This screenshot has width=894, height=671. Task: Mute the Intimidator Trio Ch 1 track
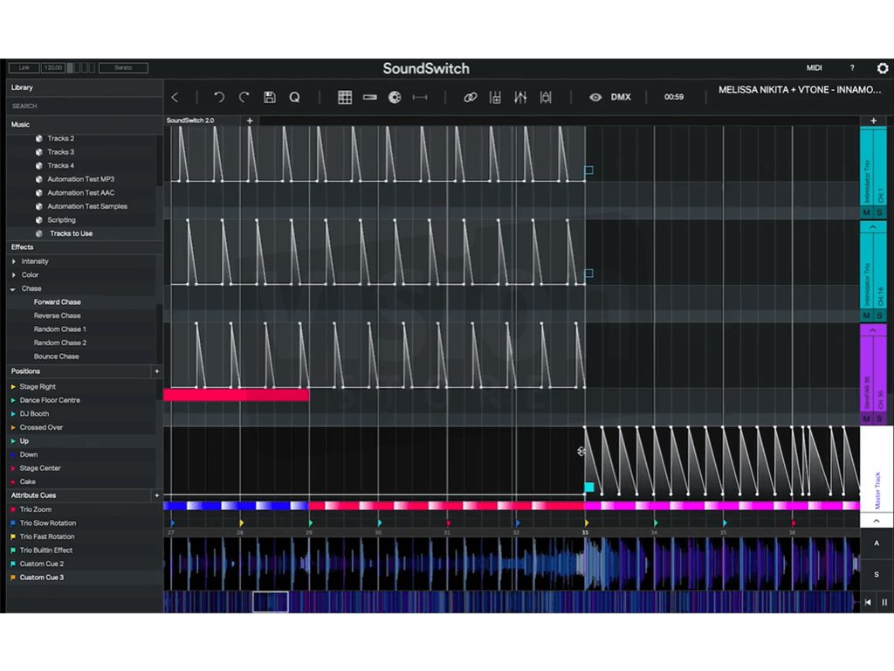point(867,212)
